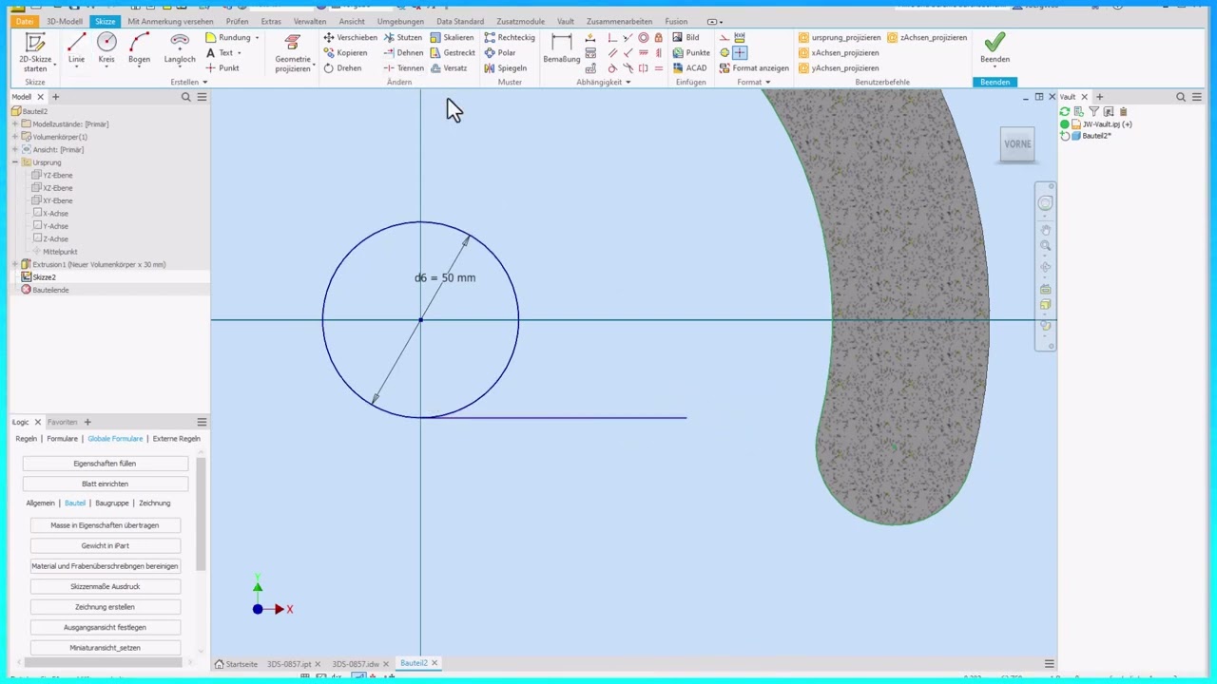The image size is (1217, 684).
Task: Search in the Modell browser
Action: click(x=185, y=97)
